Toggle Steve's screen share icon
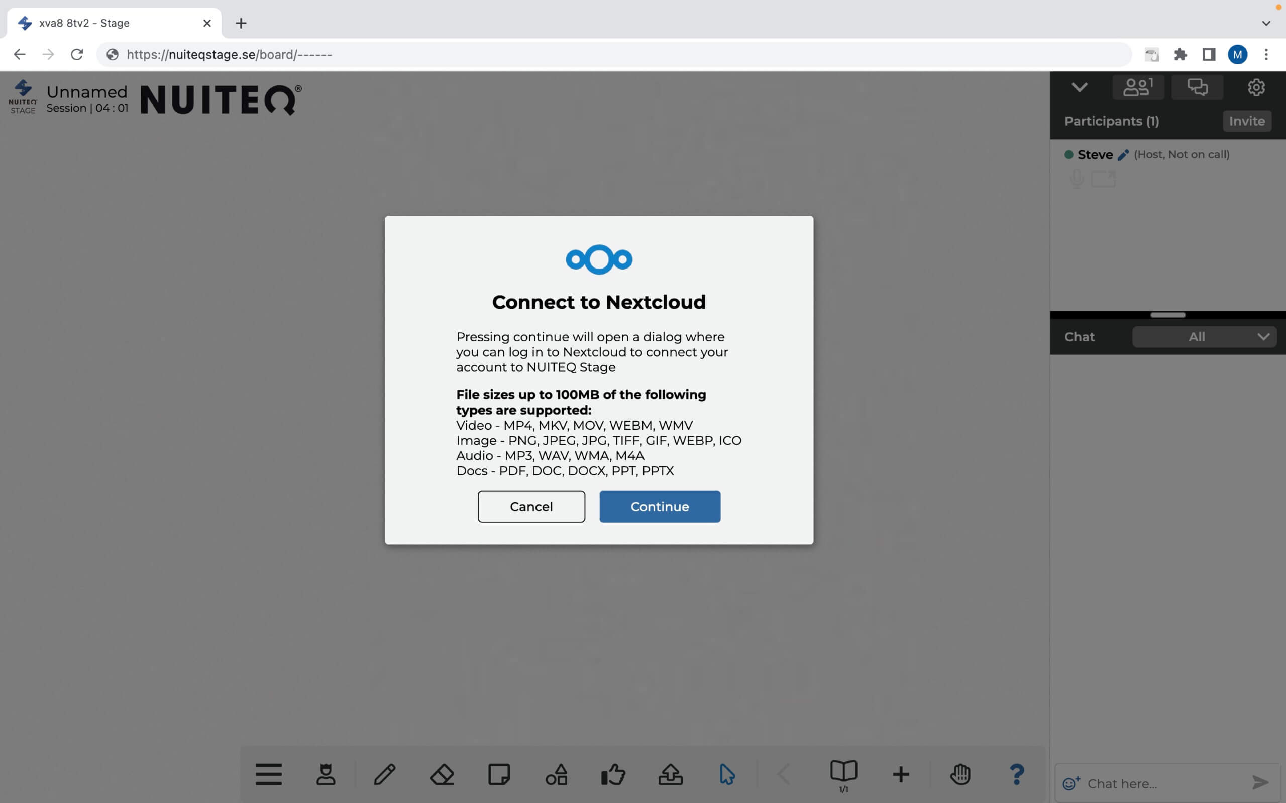The image size is (1286, 803). [1103, 179]
